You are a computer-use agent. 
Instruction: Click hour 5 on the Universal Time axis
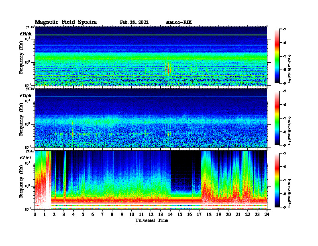[83, 215]
